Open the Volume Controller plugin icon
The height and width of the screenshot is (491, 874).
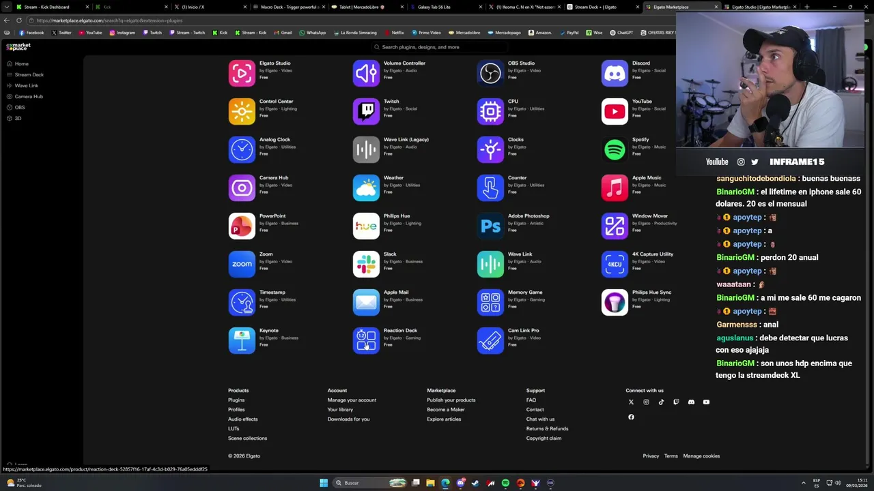click(x=366, y=73)
